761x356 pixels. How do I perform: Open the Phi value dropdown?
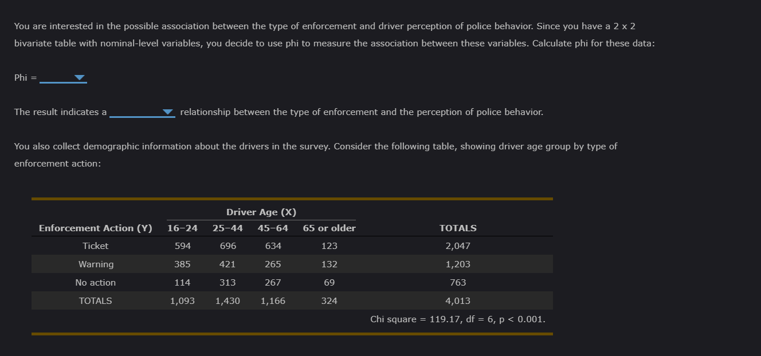click(63, 78)
